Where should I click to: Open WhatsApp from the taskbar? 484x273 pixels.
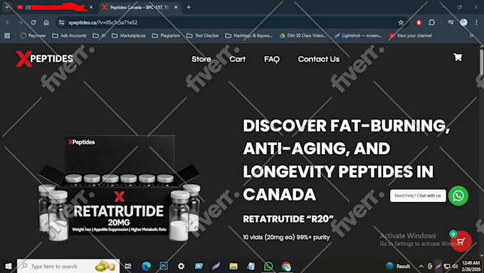[268, 266]
